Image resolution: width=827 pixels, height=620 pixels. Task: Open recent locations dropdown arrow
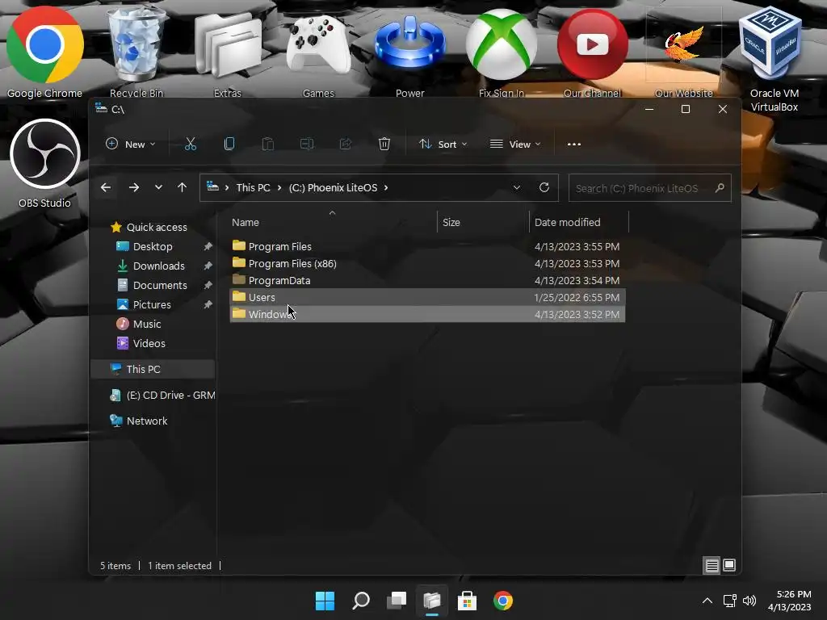point(158,187)
